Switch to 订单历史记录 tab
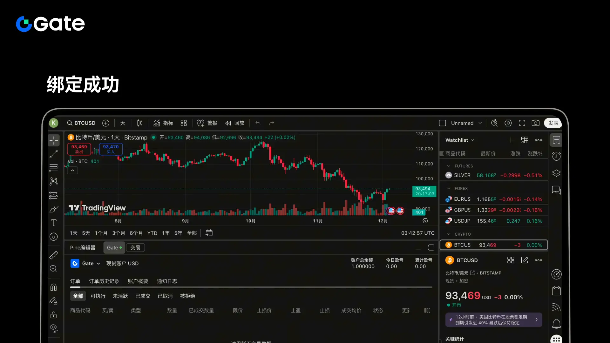Image resolution: width=610 pixels, height=343 pixels. click(104, 281)
